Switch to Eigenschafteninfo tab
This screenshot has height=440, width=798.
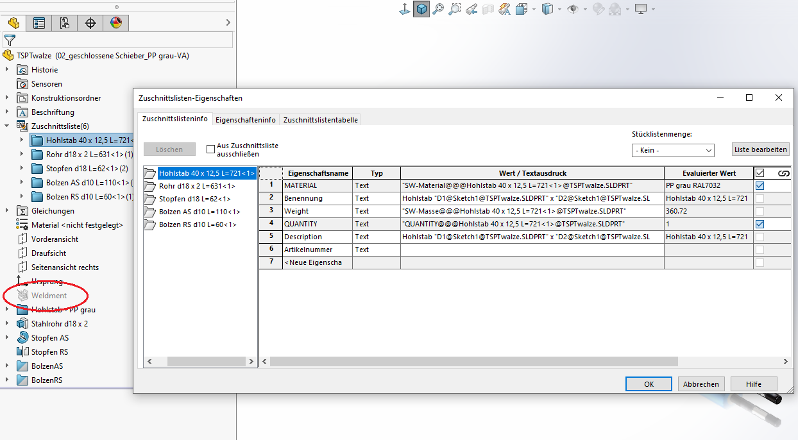246,120
